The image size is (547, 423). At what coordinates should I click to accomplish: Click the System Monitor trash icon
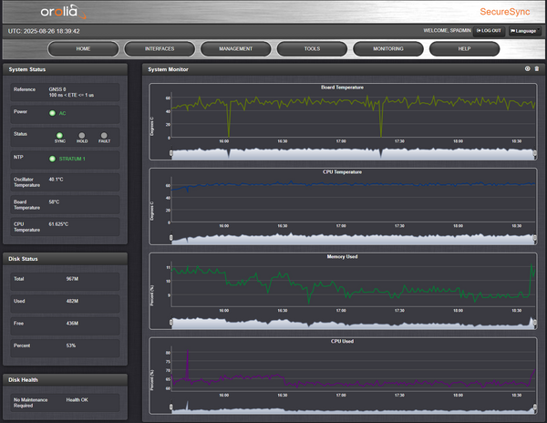pos(537,69)
